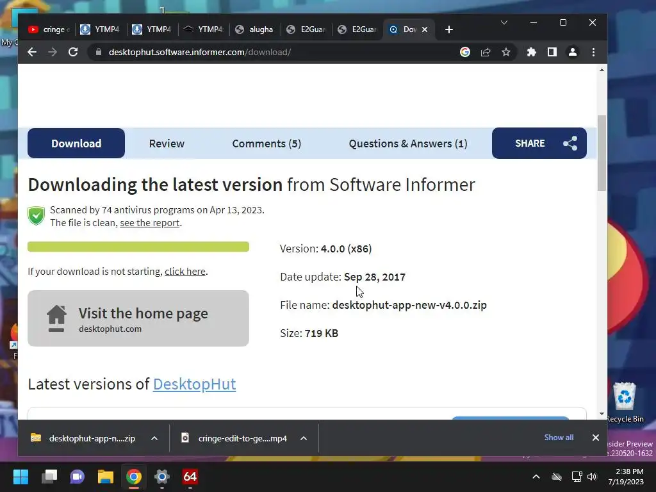Expand the tab search chevron
Image resolution: width=656 pixels, height=492 pixels.
click(x=504, y=22)
